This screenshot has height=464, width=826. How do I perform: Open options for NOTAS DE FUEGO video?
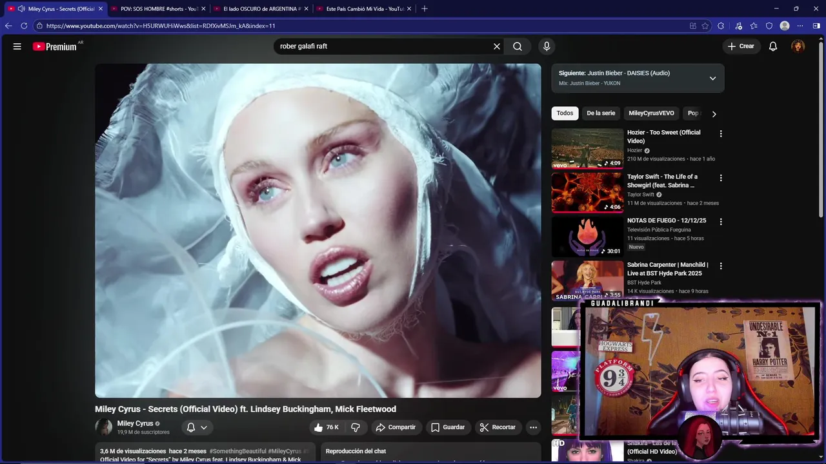point(721,222)
